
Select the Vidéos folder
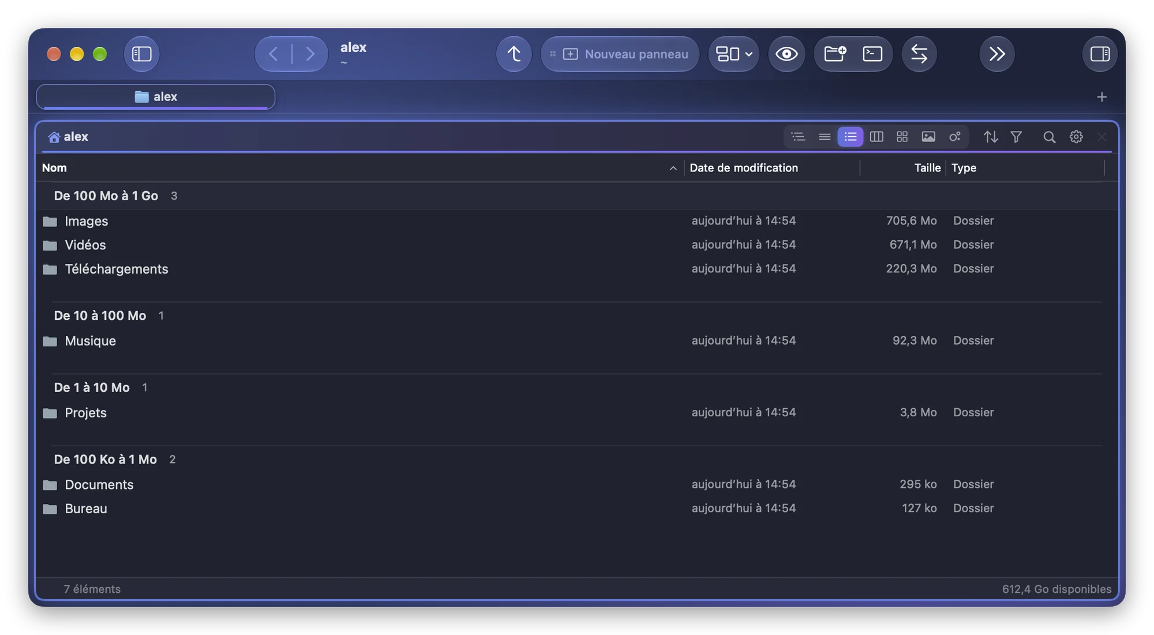[x=577, y=245]
